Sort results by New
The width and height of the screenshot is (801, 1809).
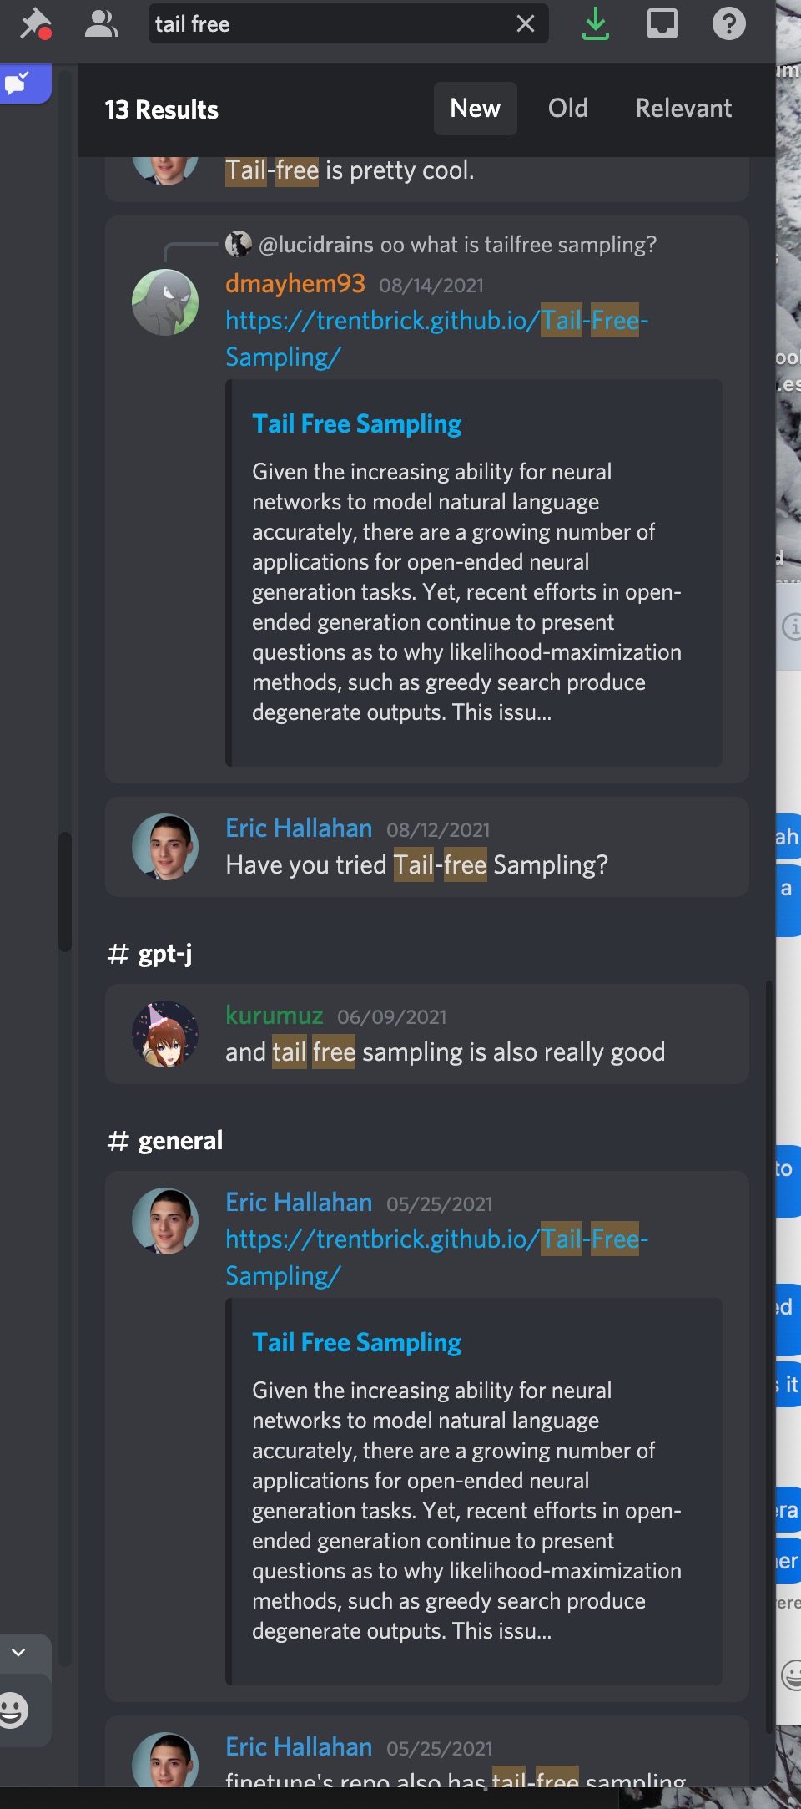pos(475,109)
